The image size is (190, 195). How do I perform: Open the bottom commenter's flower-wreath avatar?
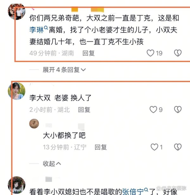pos(16,185)
